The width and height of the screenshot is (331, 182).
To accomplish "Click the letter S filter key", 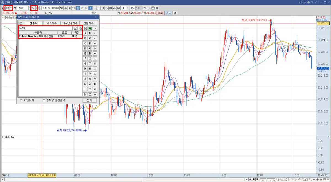I will pos(90,58).
